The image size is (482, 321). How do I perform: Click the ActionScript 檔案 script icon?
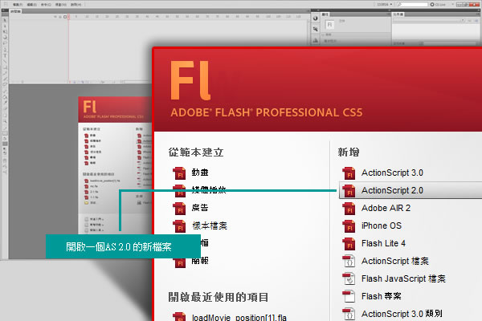(x=349, y=261)
